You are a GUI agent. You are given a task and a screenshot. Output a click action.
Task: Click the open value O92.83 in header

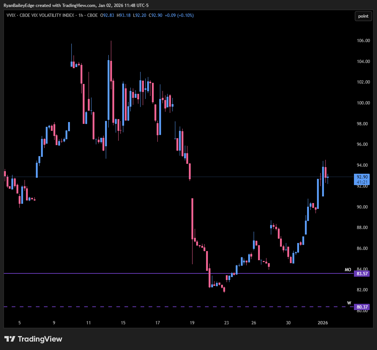(107, 15)
